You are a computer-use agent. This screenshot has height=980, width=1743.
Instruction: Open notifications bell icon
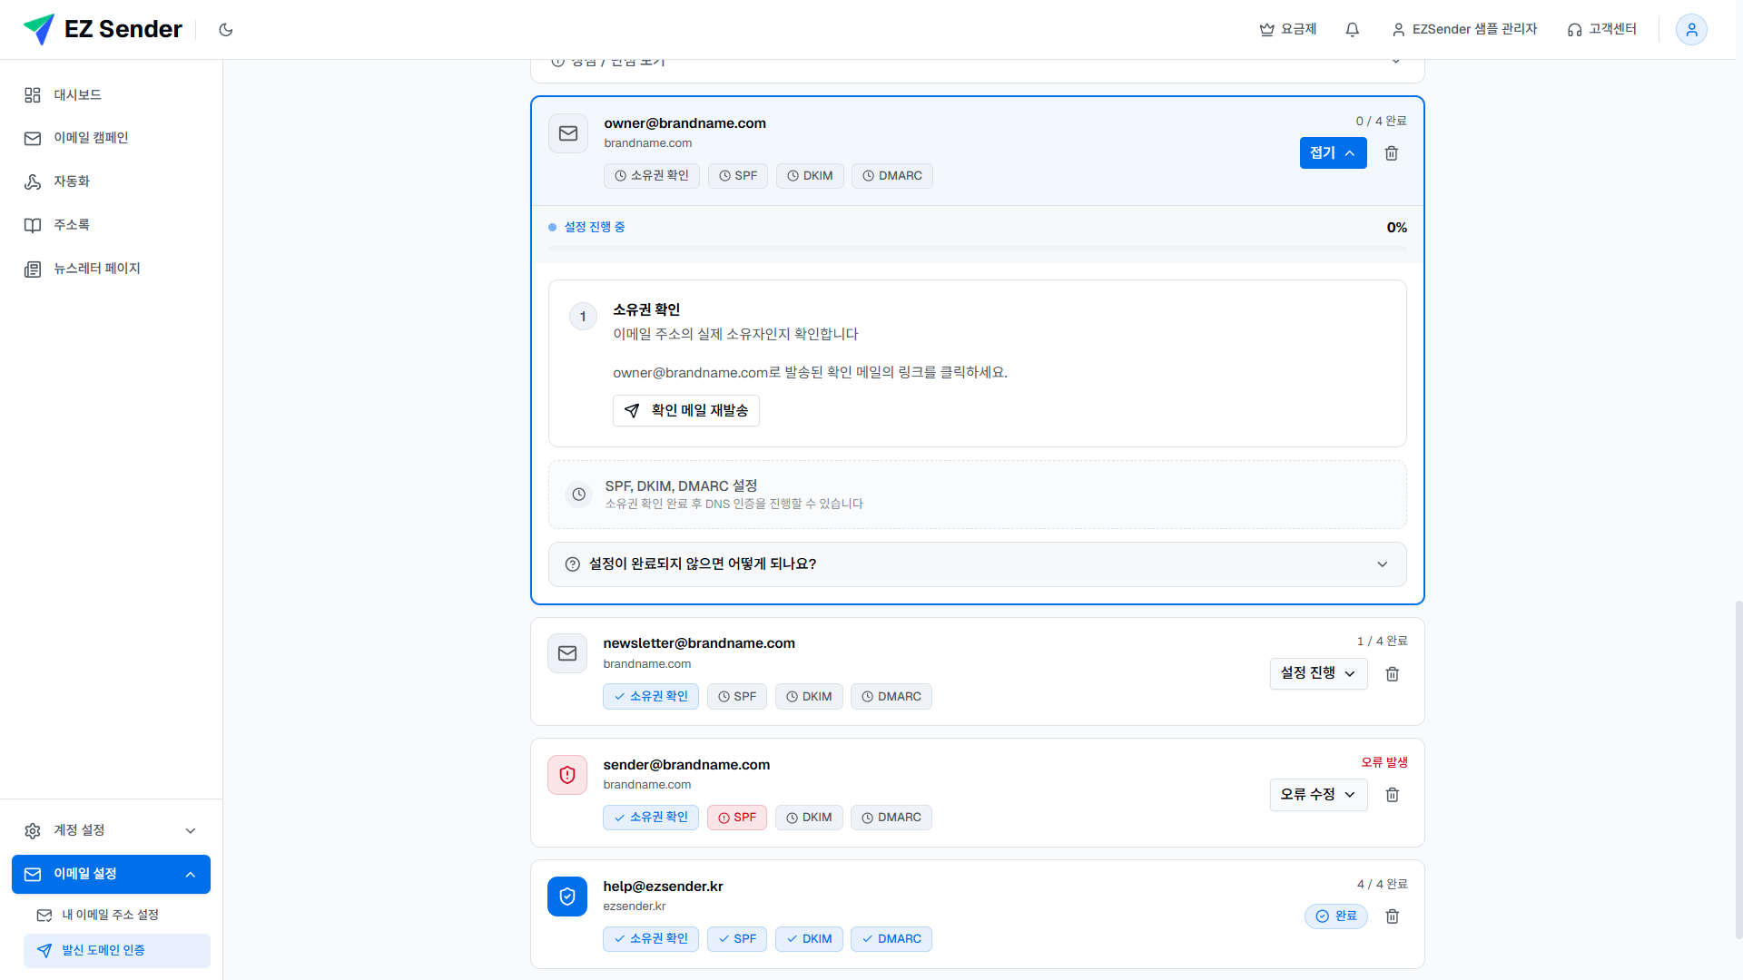coord(1353,30)
